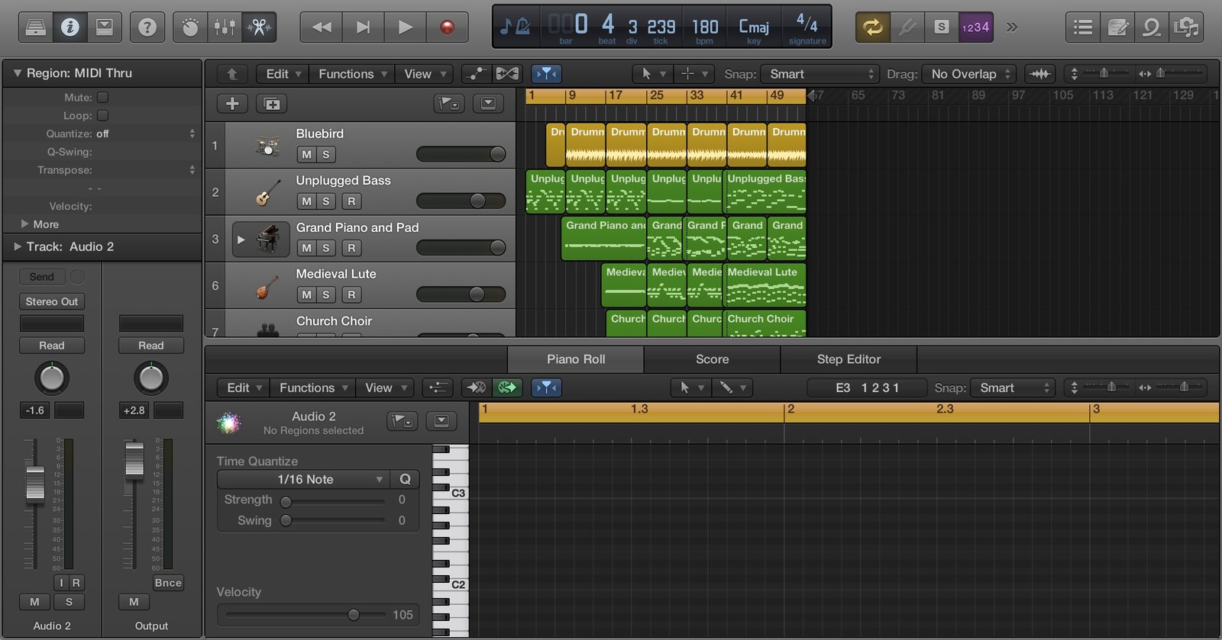Record-enable the Medieval Lute track
1222x640 pixels.
351,294
